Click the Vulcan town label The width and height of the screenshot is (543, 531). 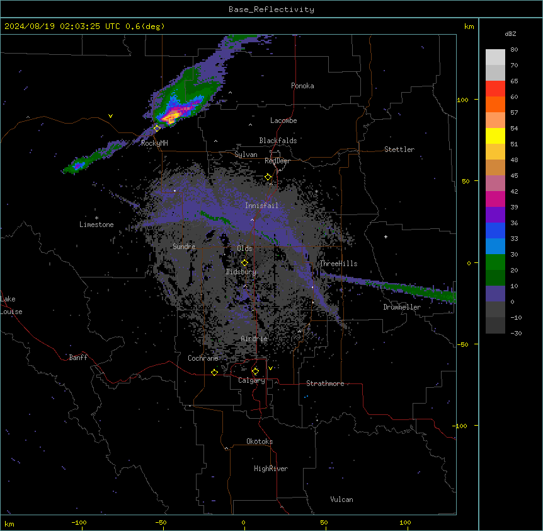click(342, 499)
